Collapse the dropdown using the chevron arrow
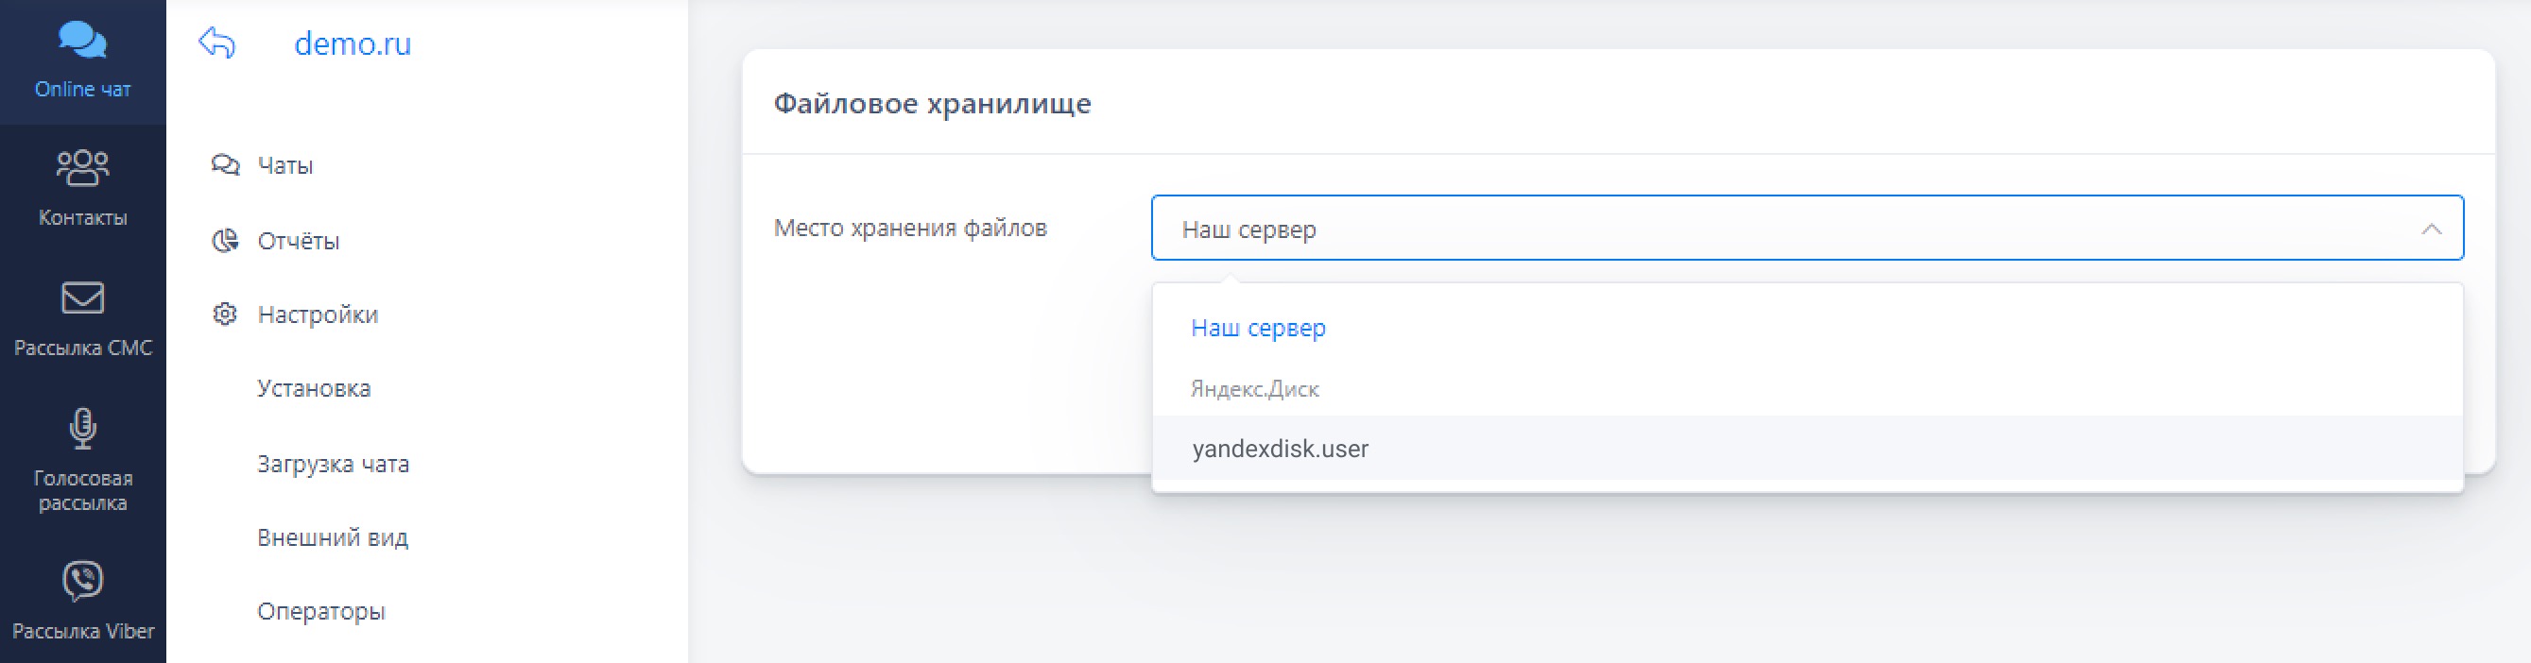 click(x=2431, y=229)
